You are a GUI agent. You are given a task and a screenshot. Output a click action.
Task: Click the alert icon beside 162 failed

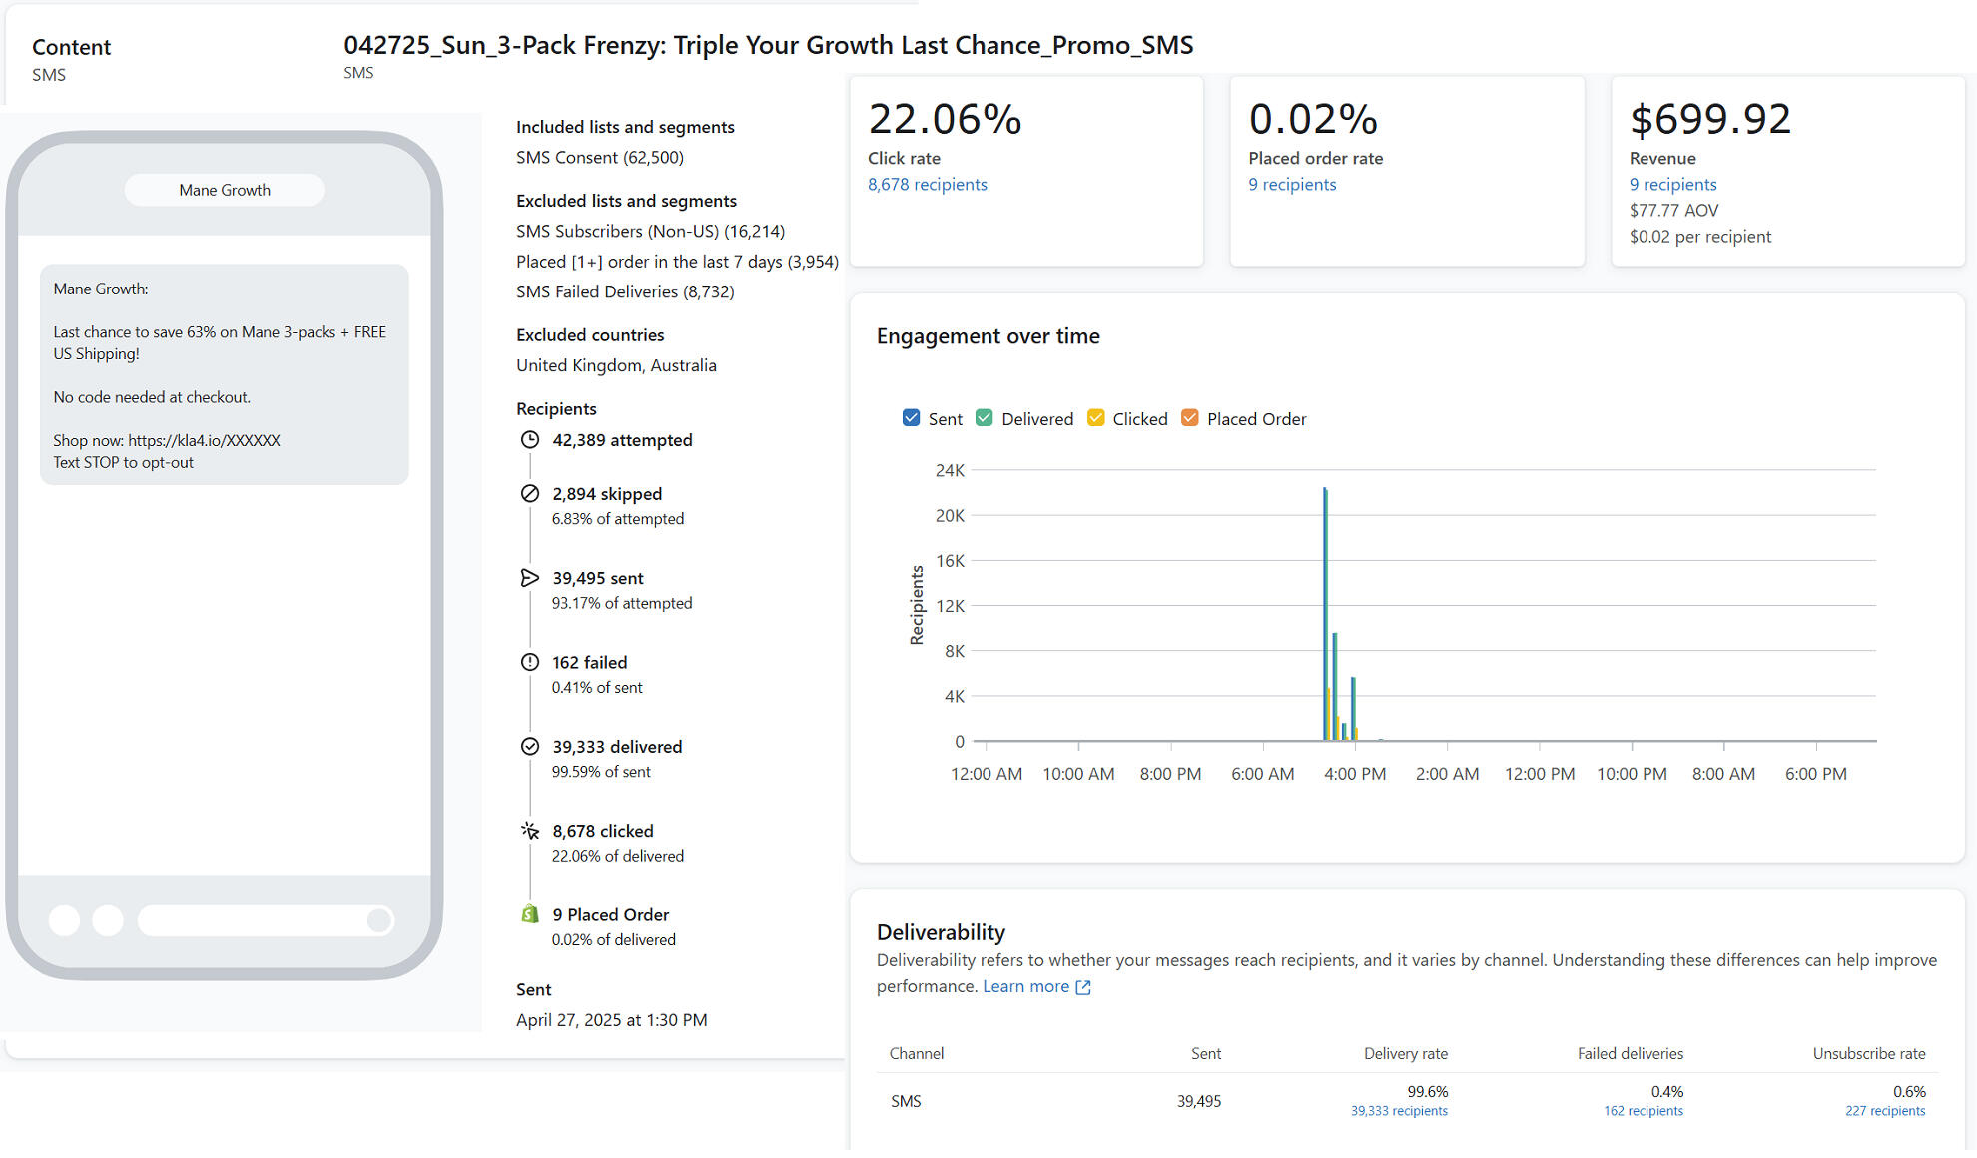530,662
